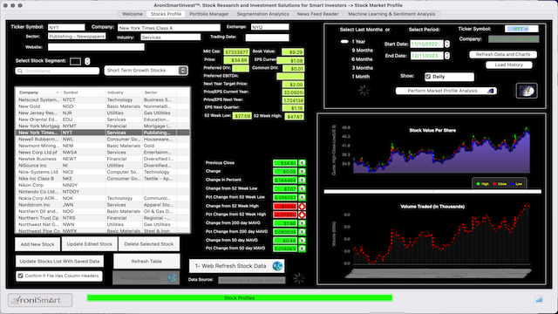Sort table by the Company column header
This screenshot has width=558, height=314.
(38, 92)
